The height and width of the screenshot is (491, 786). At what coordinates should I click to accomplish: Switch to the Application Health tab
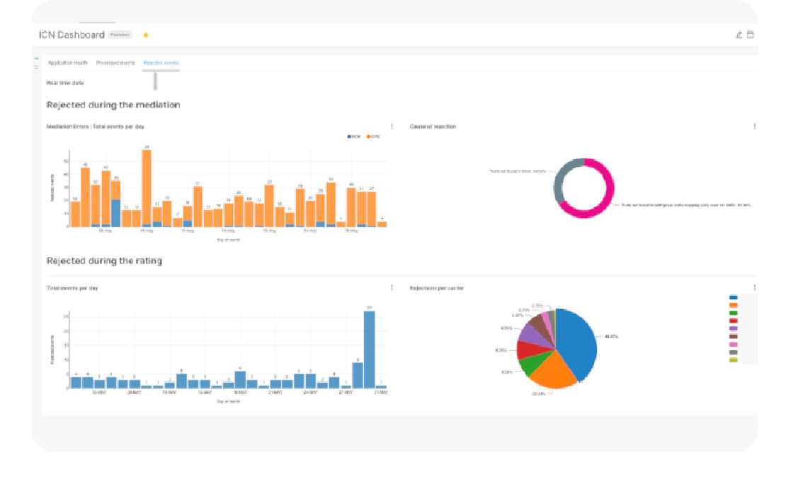coord(68,63)
